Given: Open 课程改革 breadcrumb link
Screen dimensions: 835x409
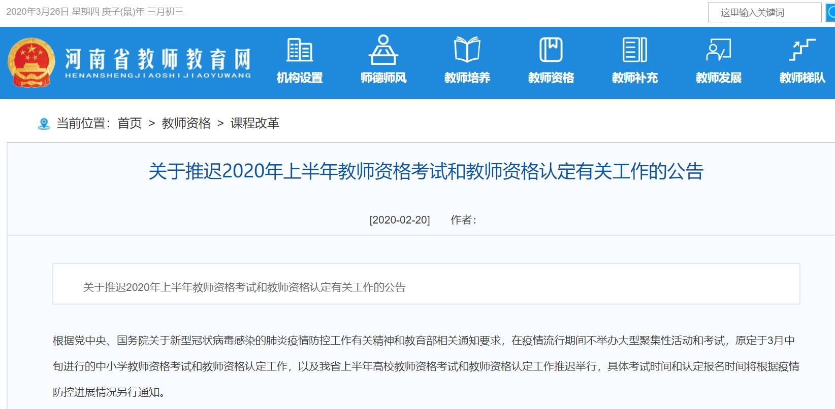Looking at the screenshot, I should pos(255,123).
